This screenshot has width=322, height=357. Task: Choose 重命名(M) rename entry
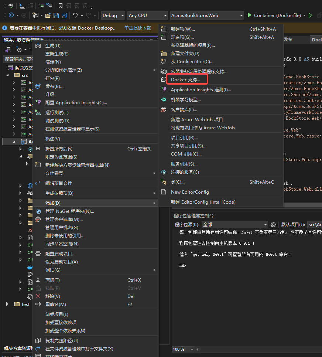(96, 305)
